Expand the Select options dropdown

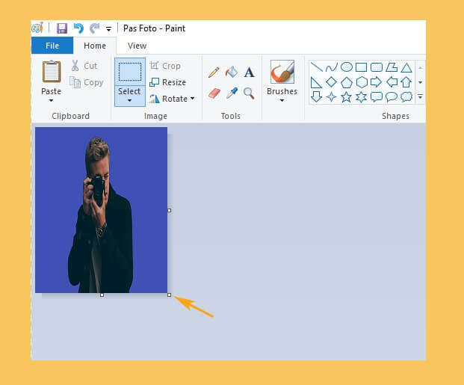tap(129, 96)
